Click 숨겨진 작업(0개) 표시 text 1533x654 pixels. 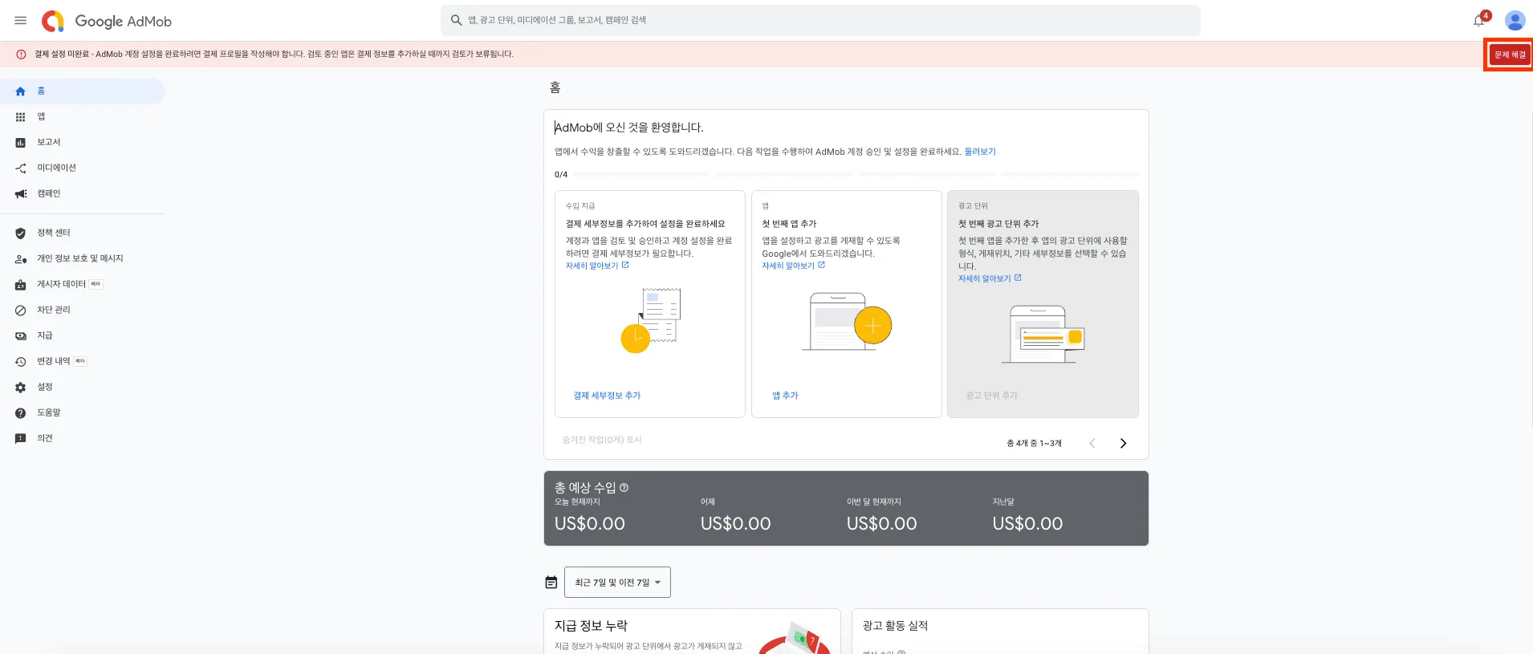coord(602,440)
